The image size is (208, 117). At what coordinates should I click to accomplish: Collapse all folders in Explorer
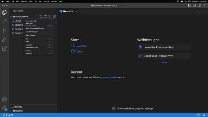click(x=54, y=17)
